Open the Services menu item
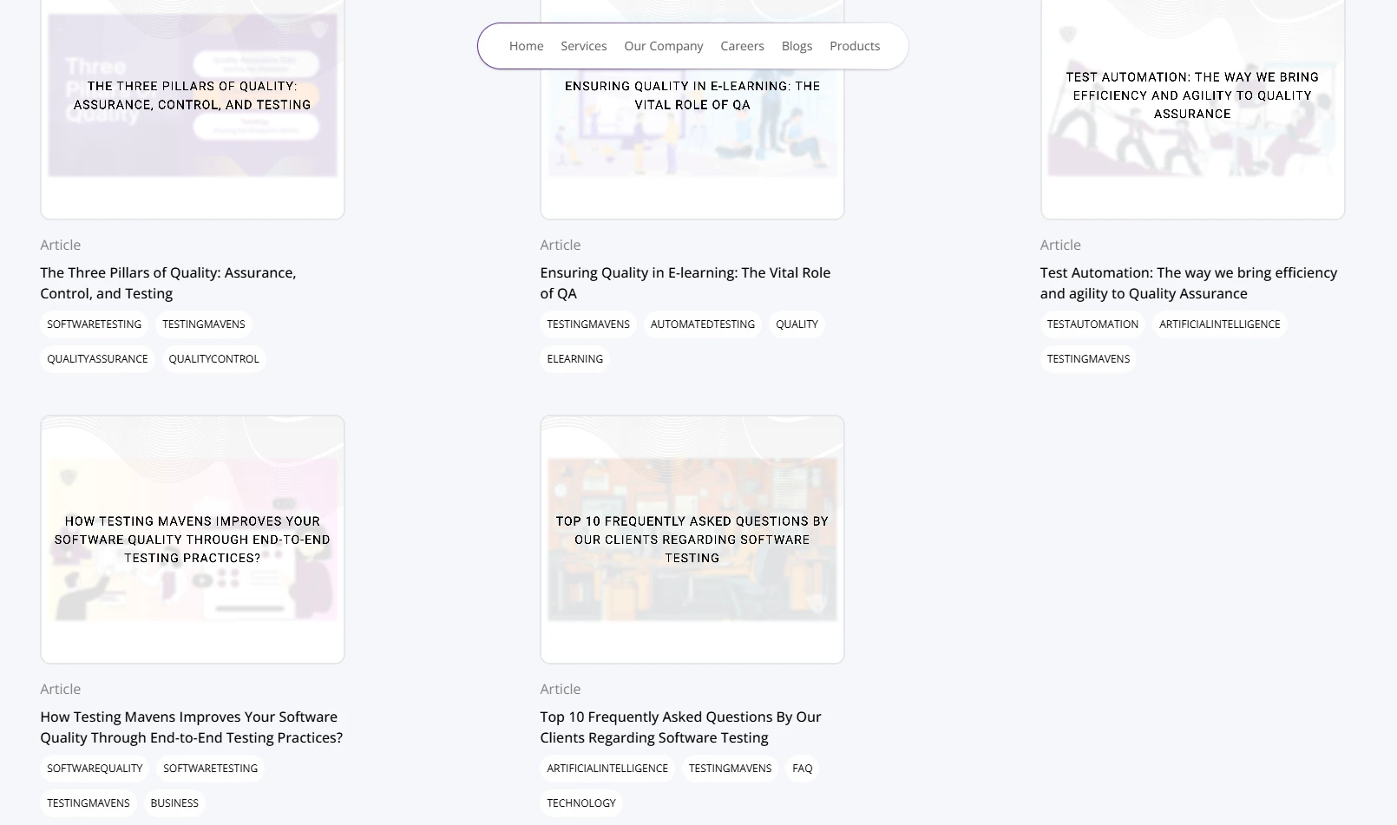Image resolution: width=1397 pixels, height=825 pixels. pos(583,46)
